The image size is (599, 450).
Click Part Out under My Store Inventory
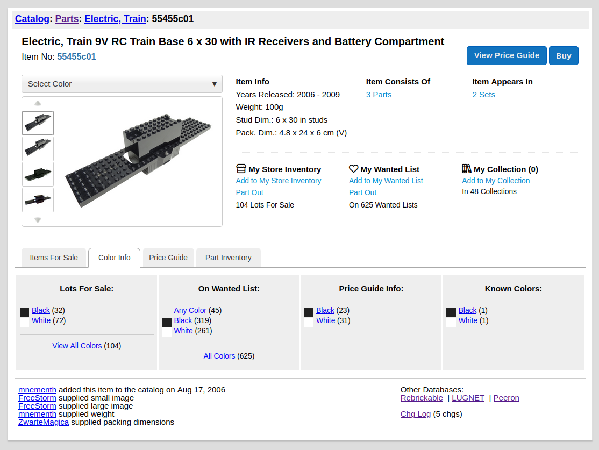coord(249,192)
